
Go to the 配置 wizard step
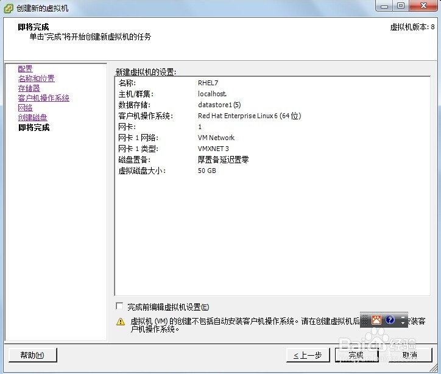click(26, 69)
